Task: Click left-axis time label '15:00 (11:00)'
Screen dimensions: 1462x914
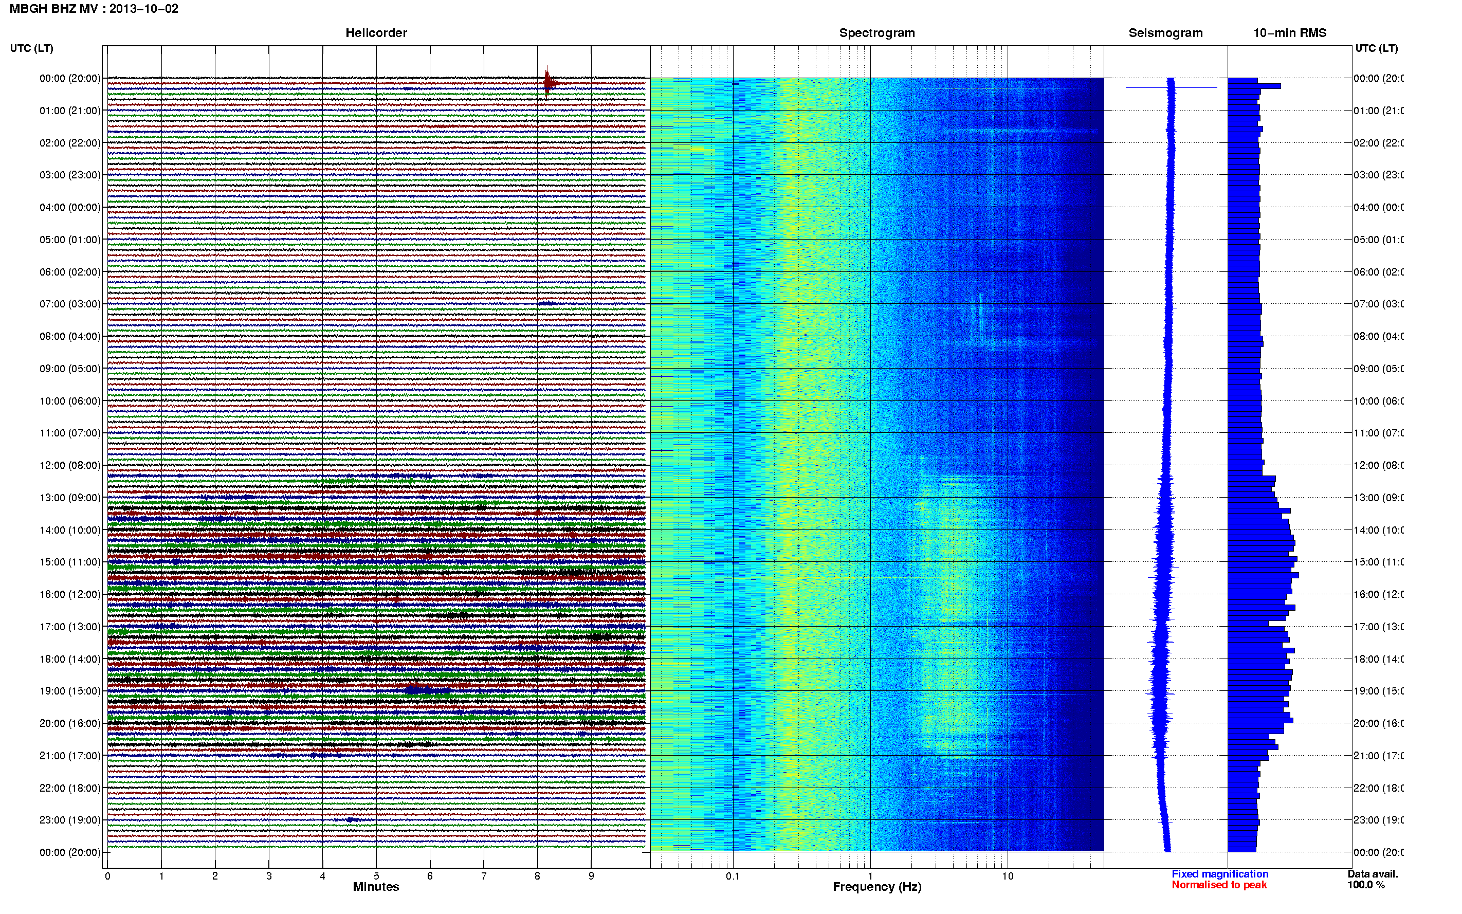Action: pos(70,562)
